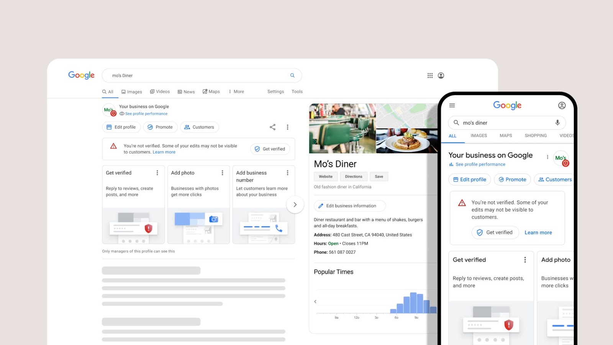Click the search magnifier in the search bar
Screen dimensions: 613x345
pyautogui.click(x=292, y=75)
